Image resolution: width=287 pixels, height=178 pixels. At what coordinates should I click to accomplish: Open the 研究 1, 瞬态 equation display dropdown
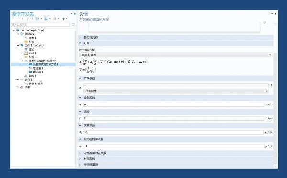(176, 55)
